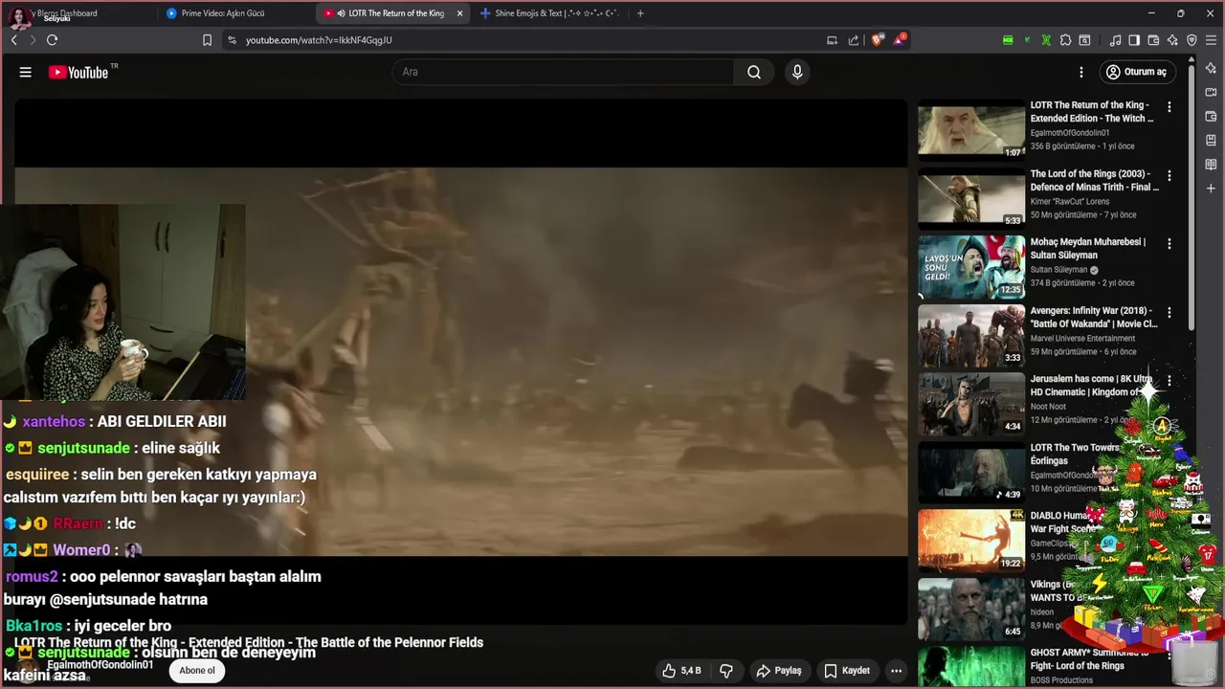
Task: Open The Two Towers Éorlingas thumbnail
Action: coord(971,472)
